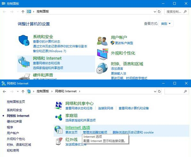Screen dimensions: 191x157
Task: Open 网络和 Internet heading in Control Panel
Action: point(47,58)
